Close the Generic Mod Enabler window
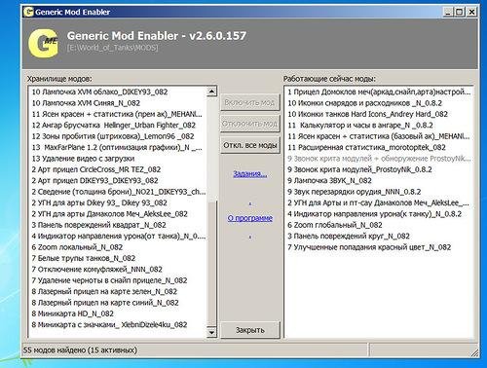This screenshot has height=368, width=487. pyautogui.click(x=471, y=12)
